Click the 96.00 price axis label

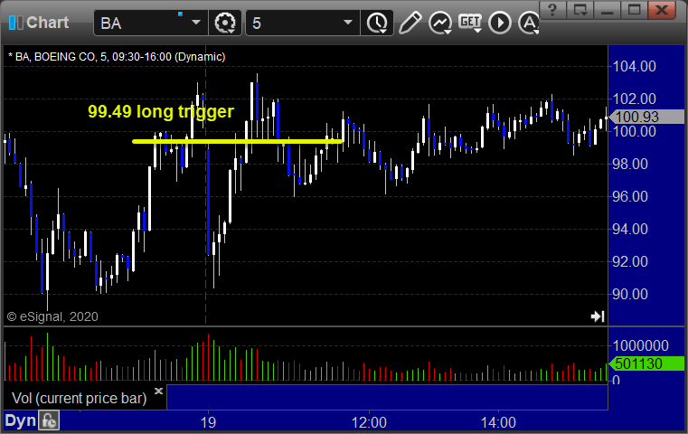[x=630, y=196]
